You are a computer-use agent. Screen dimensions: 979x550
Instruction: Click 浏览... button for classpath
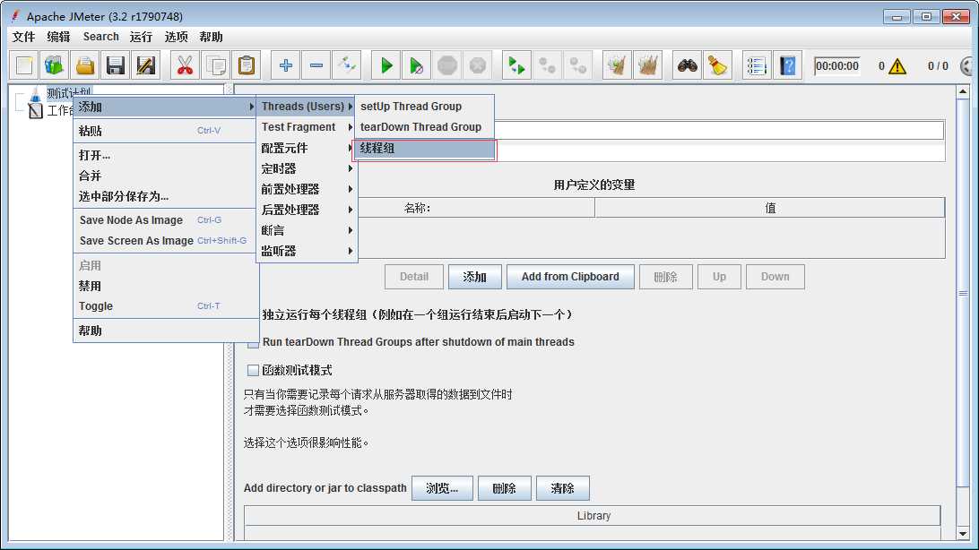point(442,488)
